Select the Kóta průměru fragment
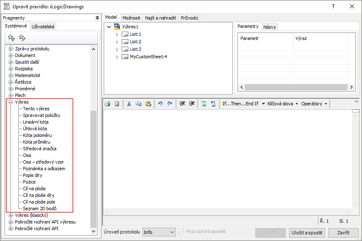The image size is (362, 241). 37,142
